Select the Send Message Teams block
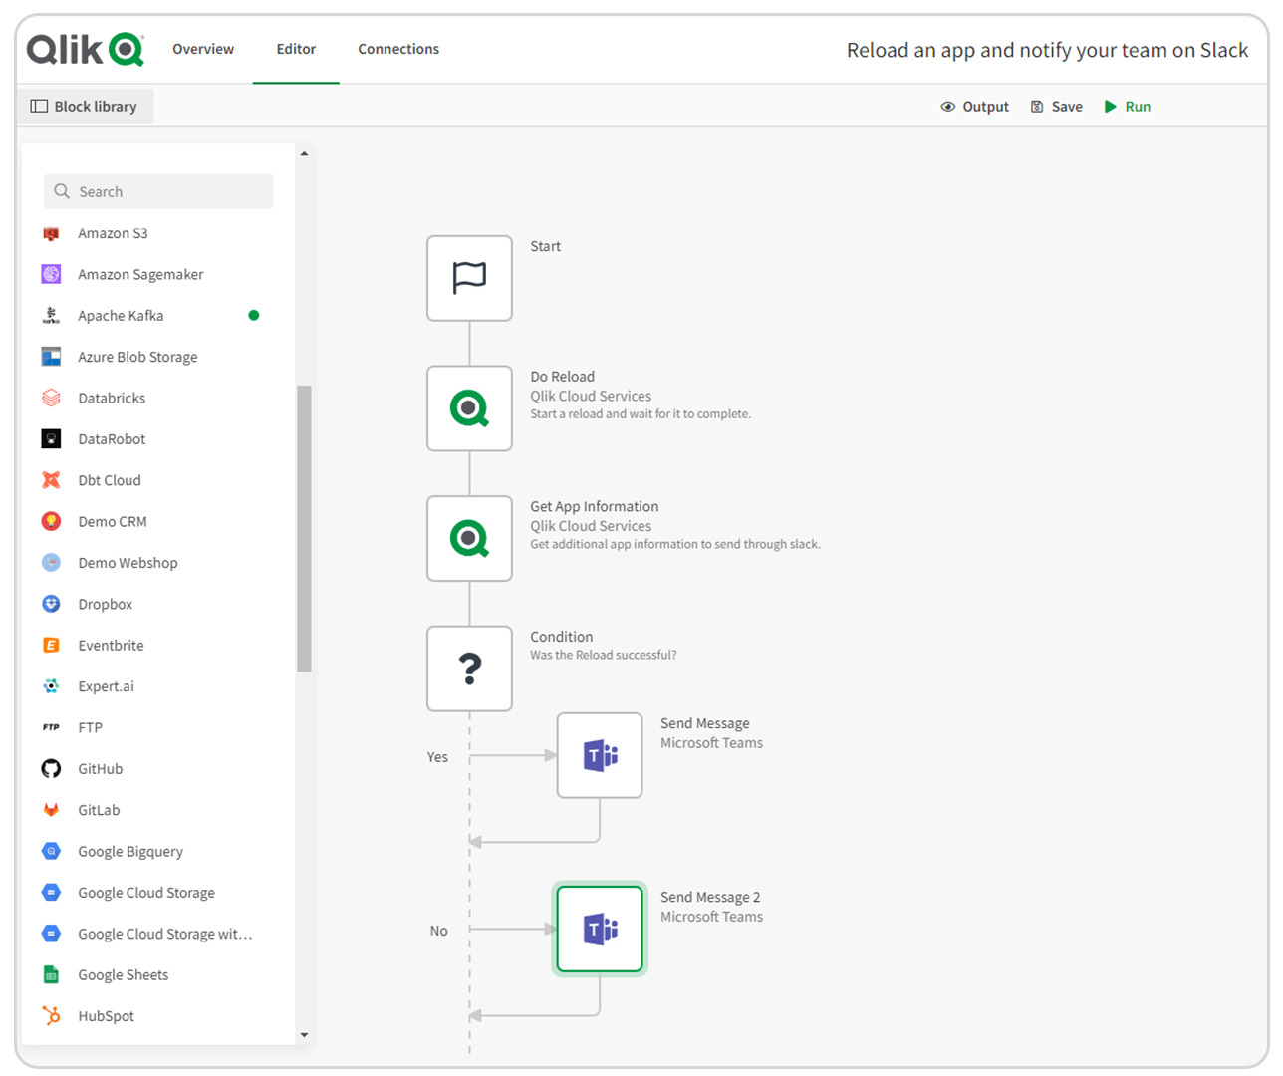The image size is (1283, 1076). (600, 755)
